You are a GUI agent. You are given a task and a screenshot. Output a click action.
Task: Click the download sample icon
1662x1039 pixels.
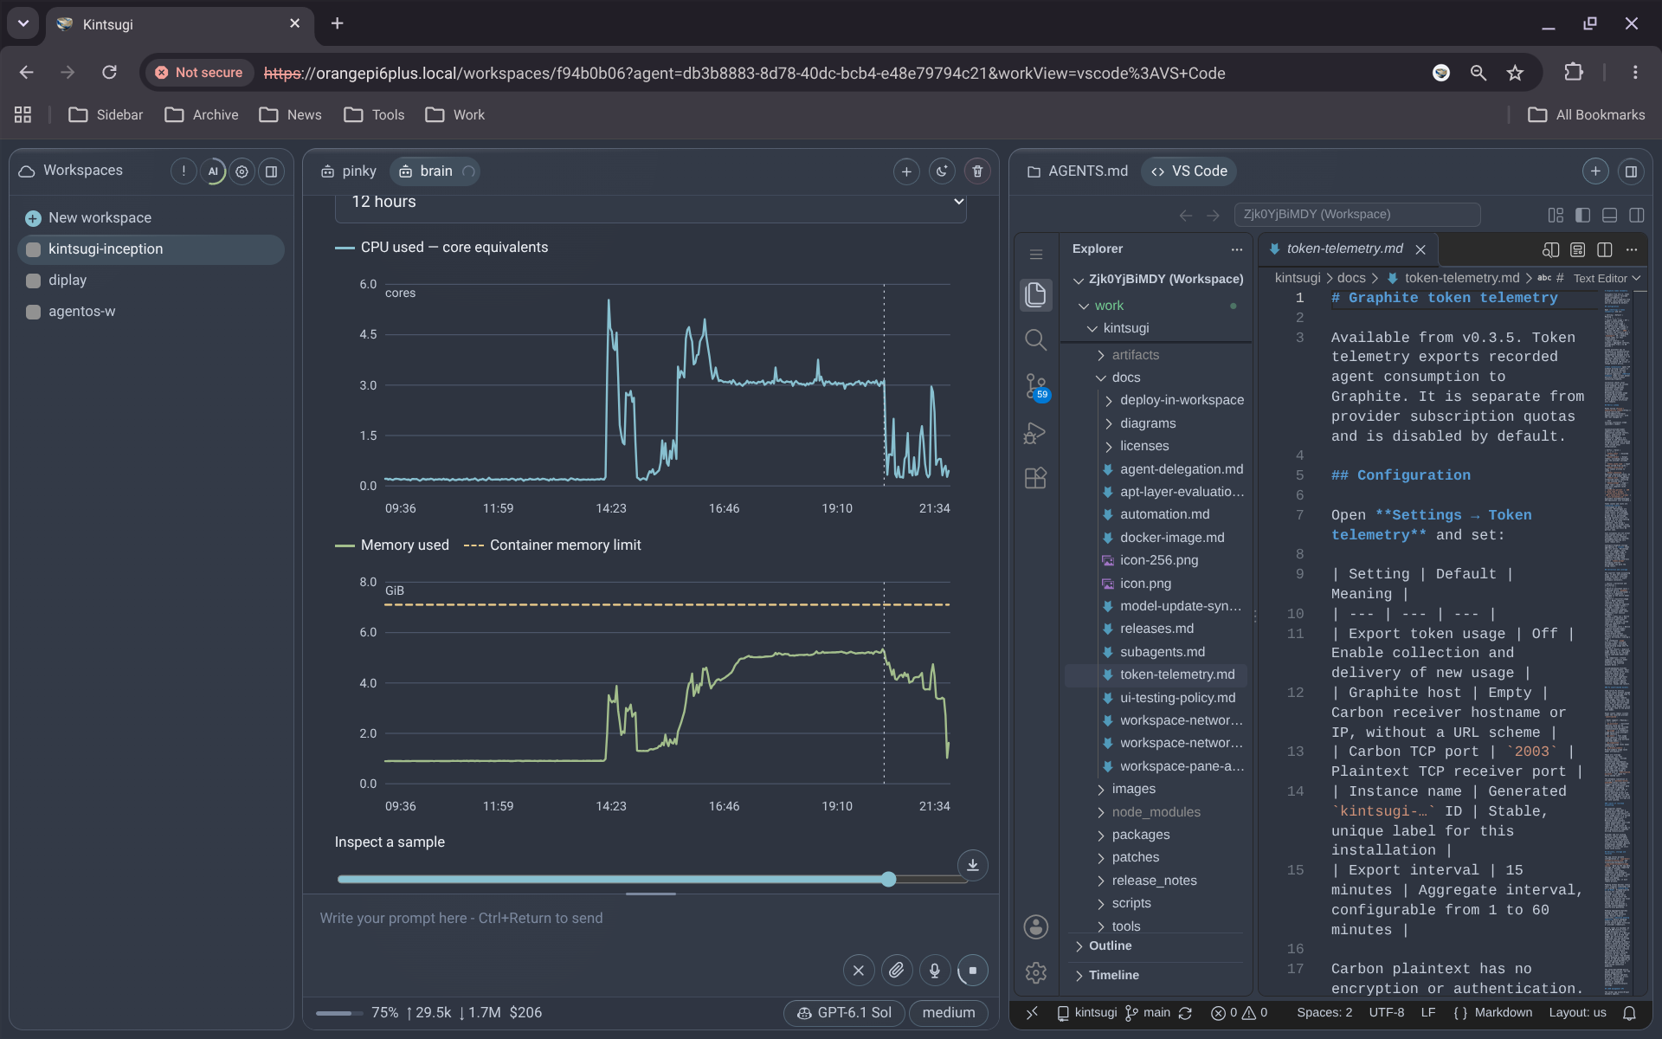pyautogui.click(x=973, y=865)
